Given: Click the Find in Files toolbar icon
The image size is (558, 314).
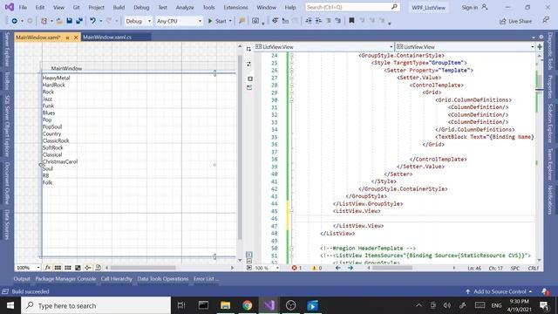Looking at the screenshot, I should click(x=242, y=21).
